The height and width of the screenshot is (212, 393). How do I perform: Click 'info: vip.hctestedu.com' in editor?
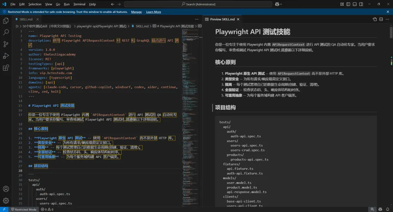50,73
